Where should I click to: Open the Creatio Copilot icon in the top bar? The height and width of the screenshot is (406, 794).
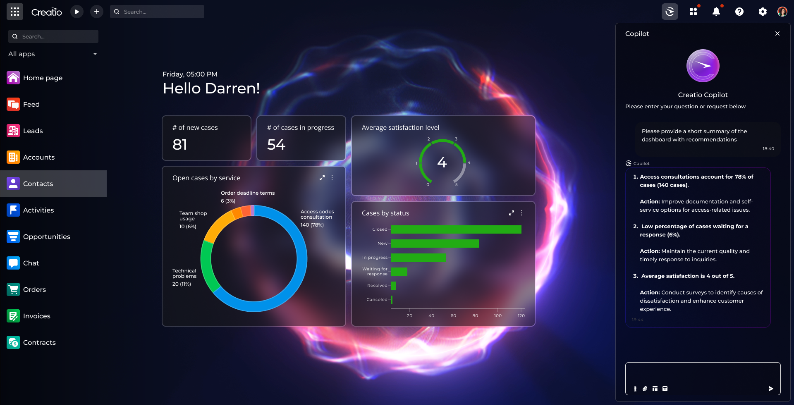pyautogui.click(x=670, y=12)
